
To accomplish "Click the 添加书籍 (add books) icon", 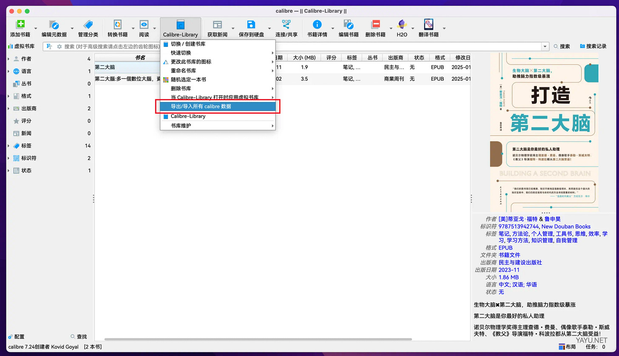I will tap(20, 25).
